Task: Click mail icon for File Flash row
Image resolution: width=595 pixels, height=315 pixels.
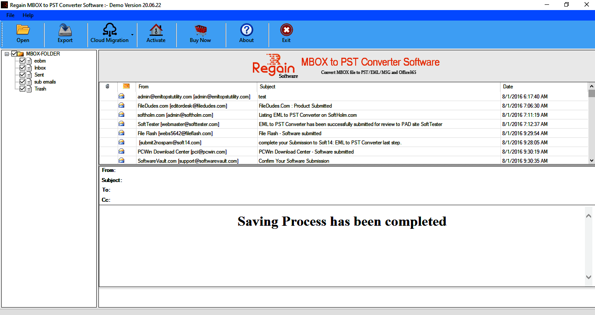Action: 121,133
